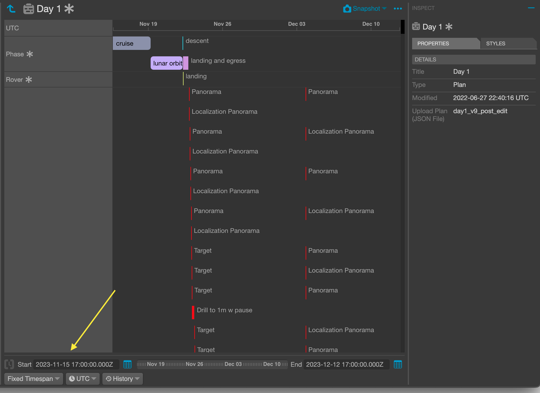The height and width of the screenshot is (393, 540).
Task: Click the Day 1 plan icon in header
Action: click(x=28, y=9)
